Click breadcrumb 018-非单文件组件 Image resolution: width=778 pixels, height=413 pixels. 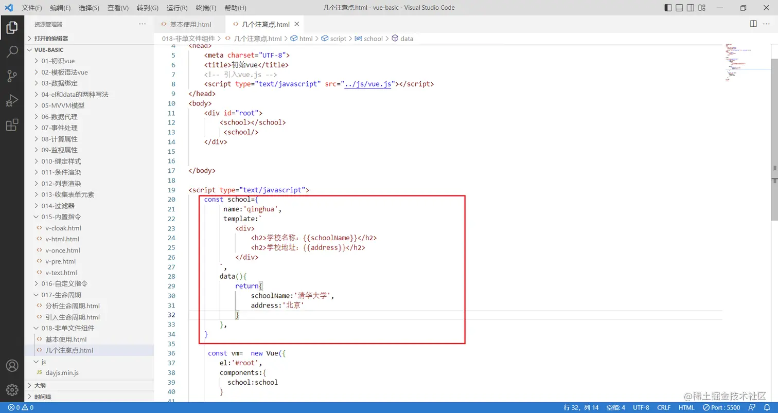point(188,39)
